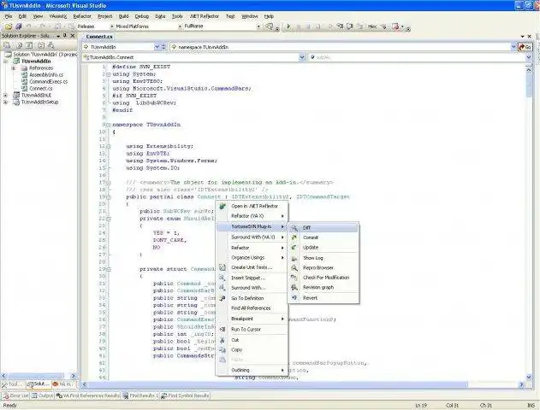Choose Go To Definition context entry
The width and height of the screenshot is (540, 410).
pos(252,298)
